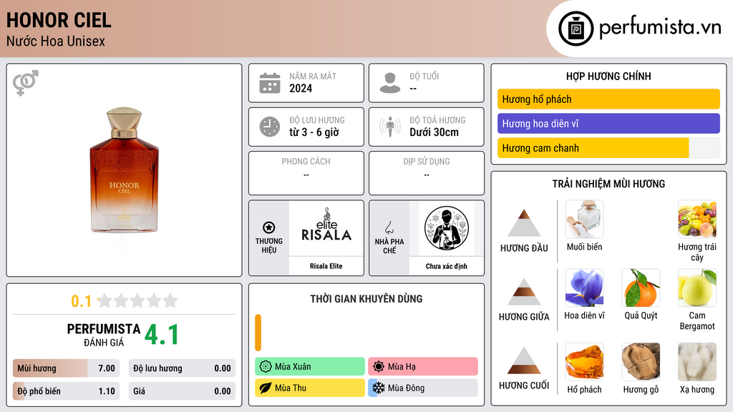Click the sillage value Dưới 30cm
Image resolution: width=733 pixels, height=412 pixels.
tap(435, 132)
